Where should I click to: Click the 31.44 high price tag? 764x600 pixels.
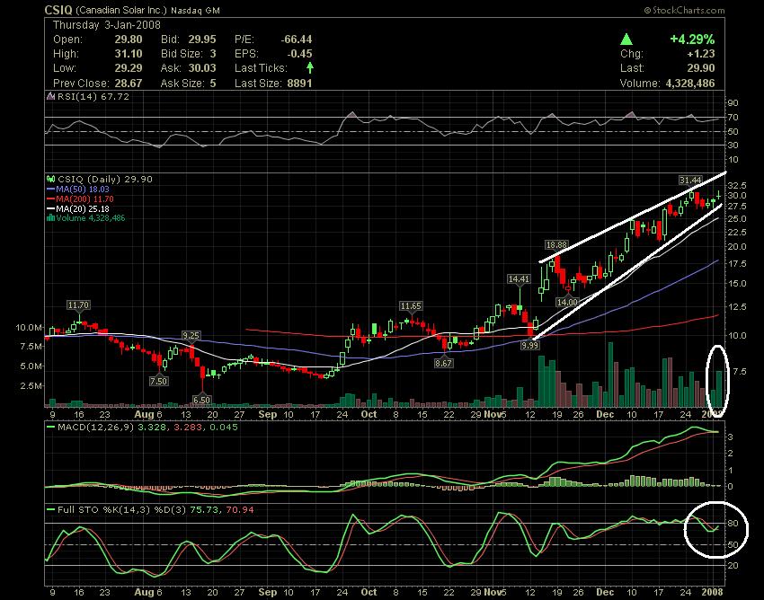click(690, 181)
